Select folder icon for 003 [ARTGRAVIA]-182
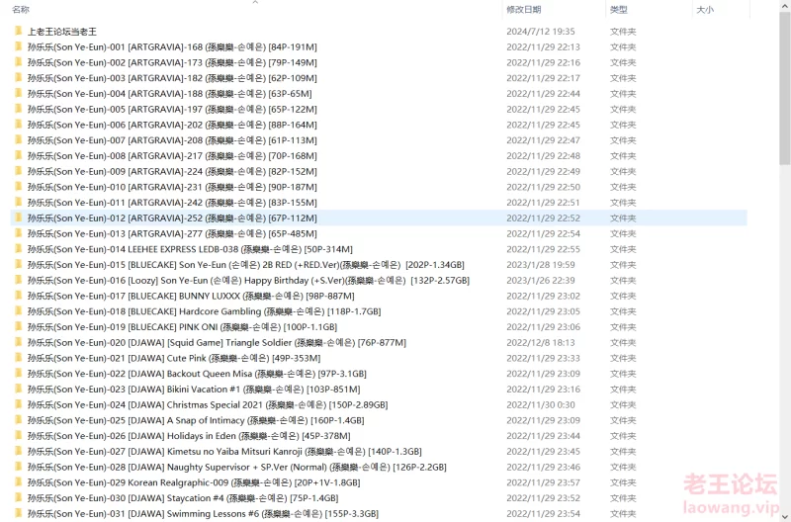This screenshot has width=791, height=522. 19,78
